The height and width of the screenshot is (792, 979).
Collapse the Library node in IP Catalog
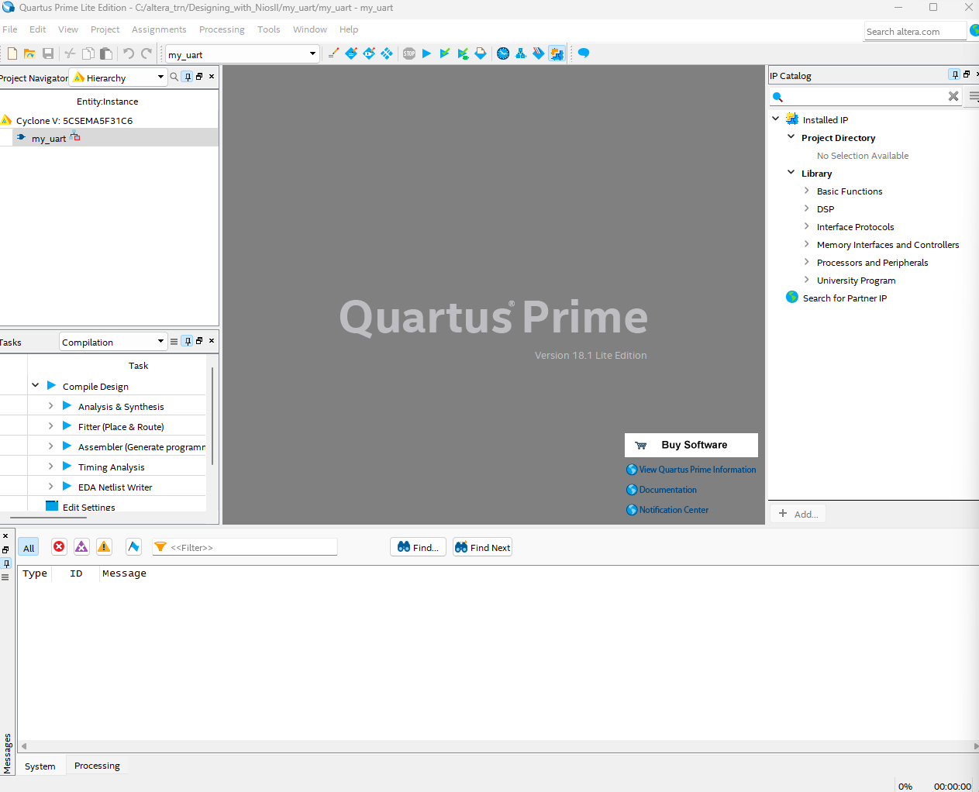click(791, 172)
